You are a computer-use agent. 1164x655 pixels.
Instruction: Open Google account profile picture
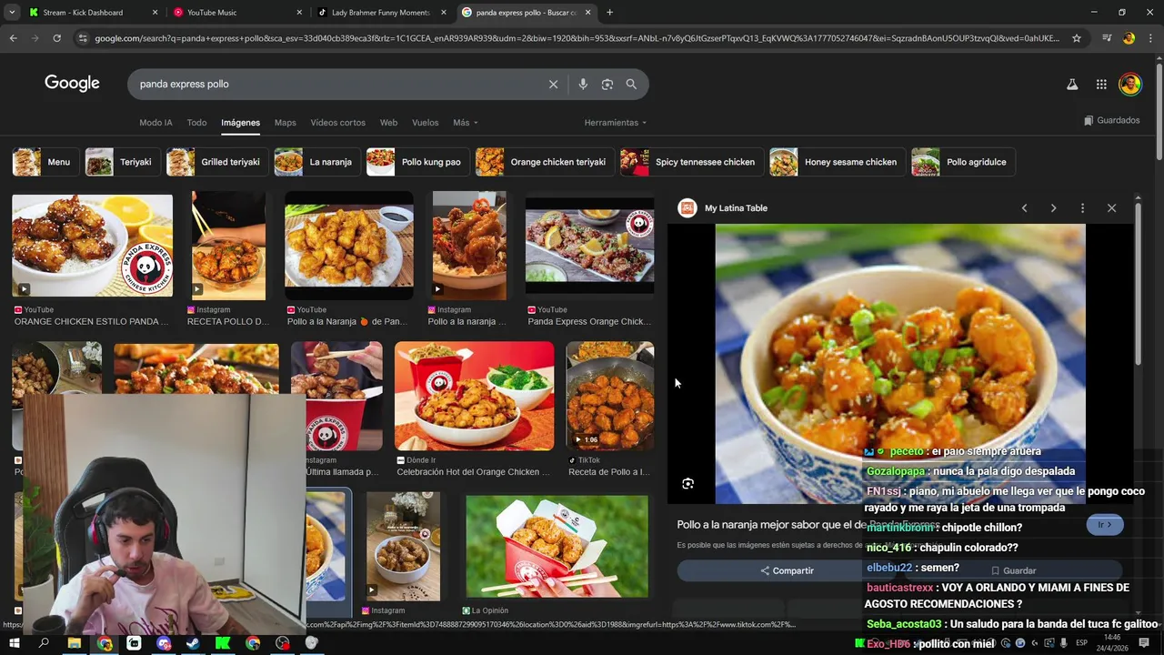[1130, 84]
